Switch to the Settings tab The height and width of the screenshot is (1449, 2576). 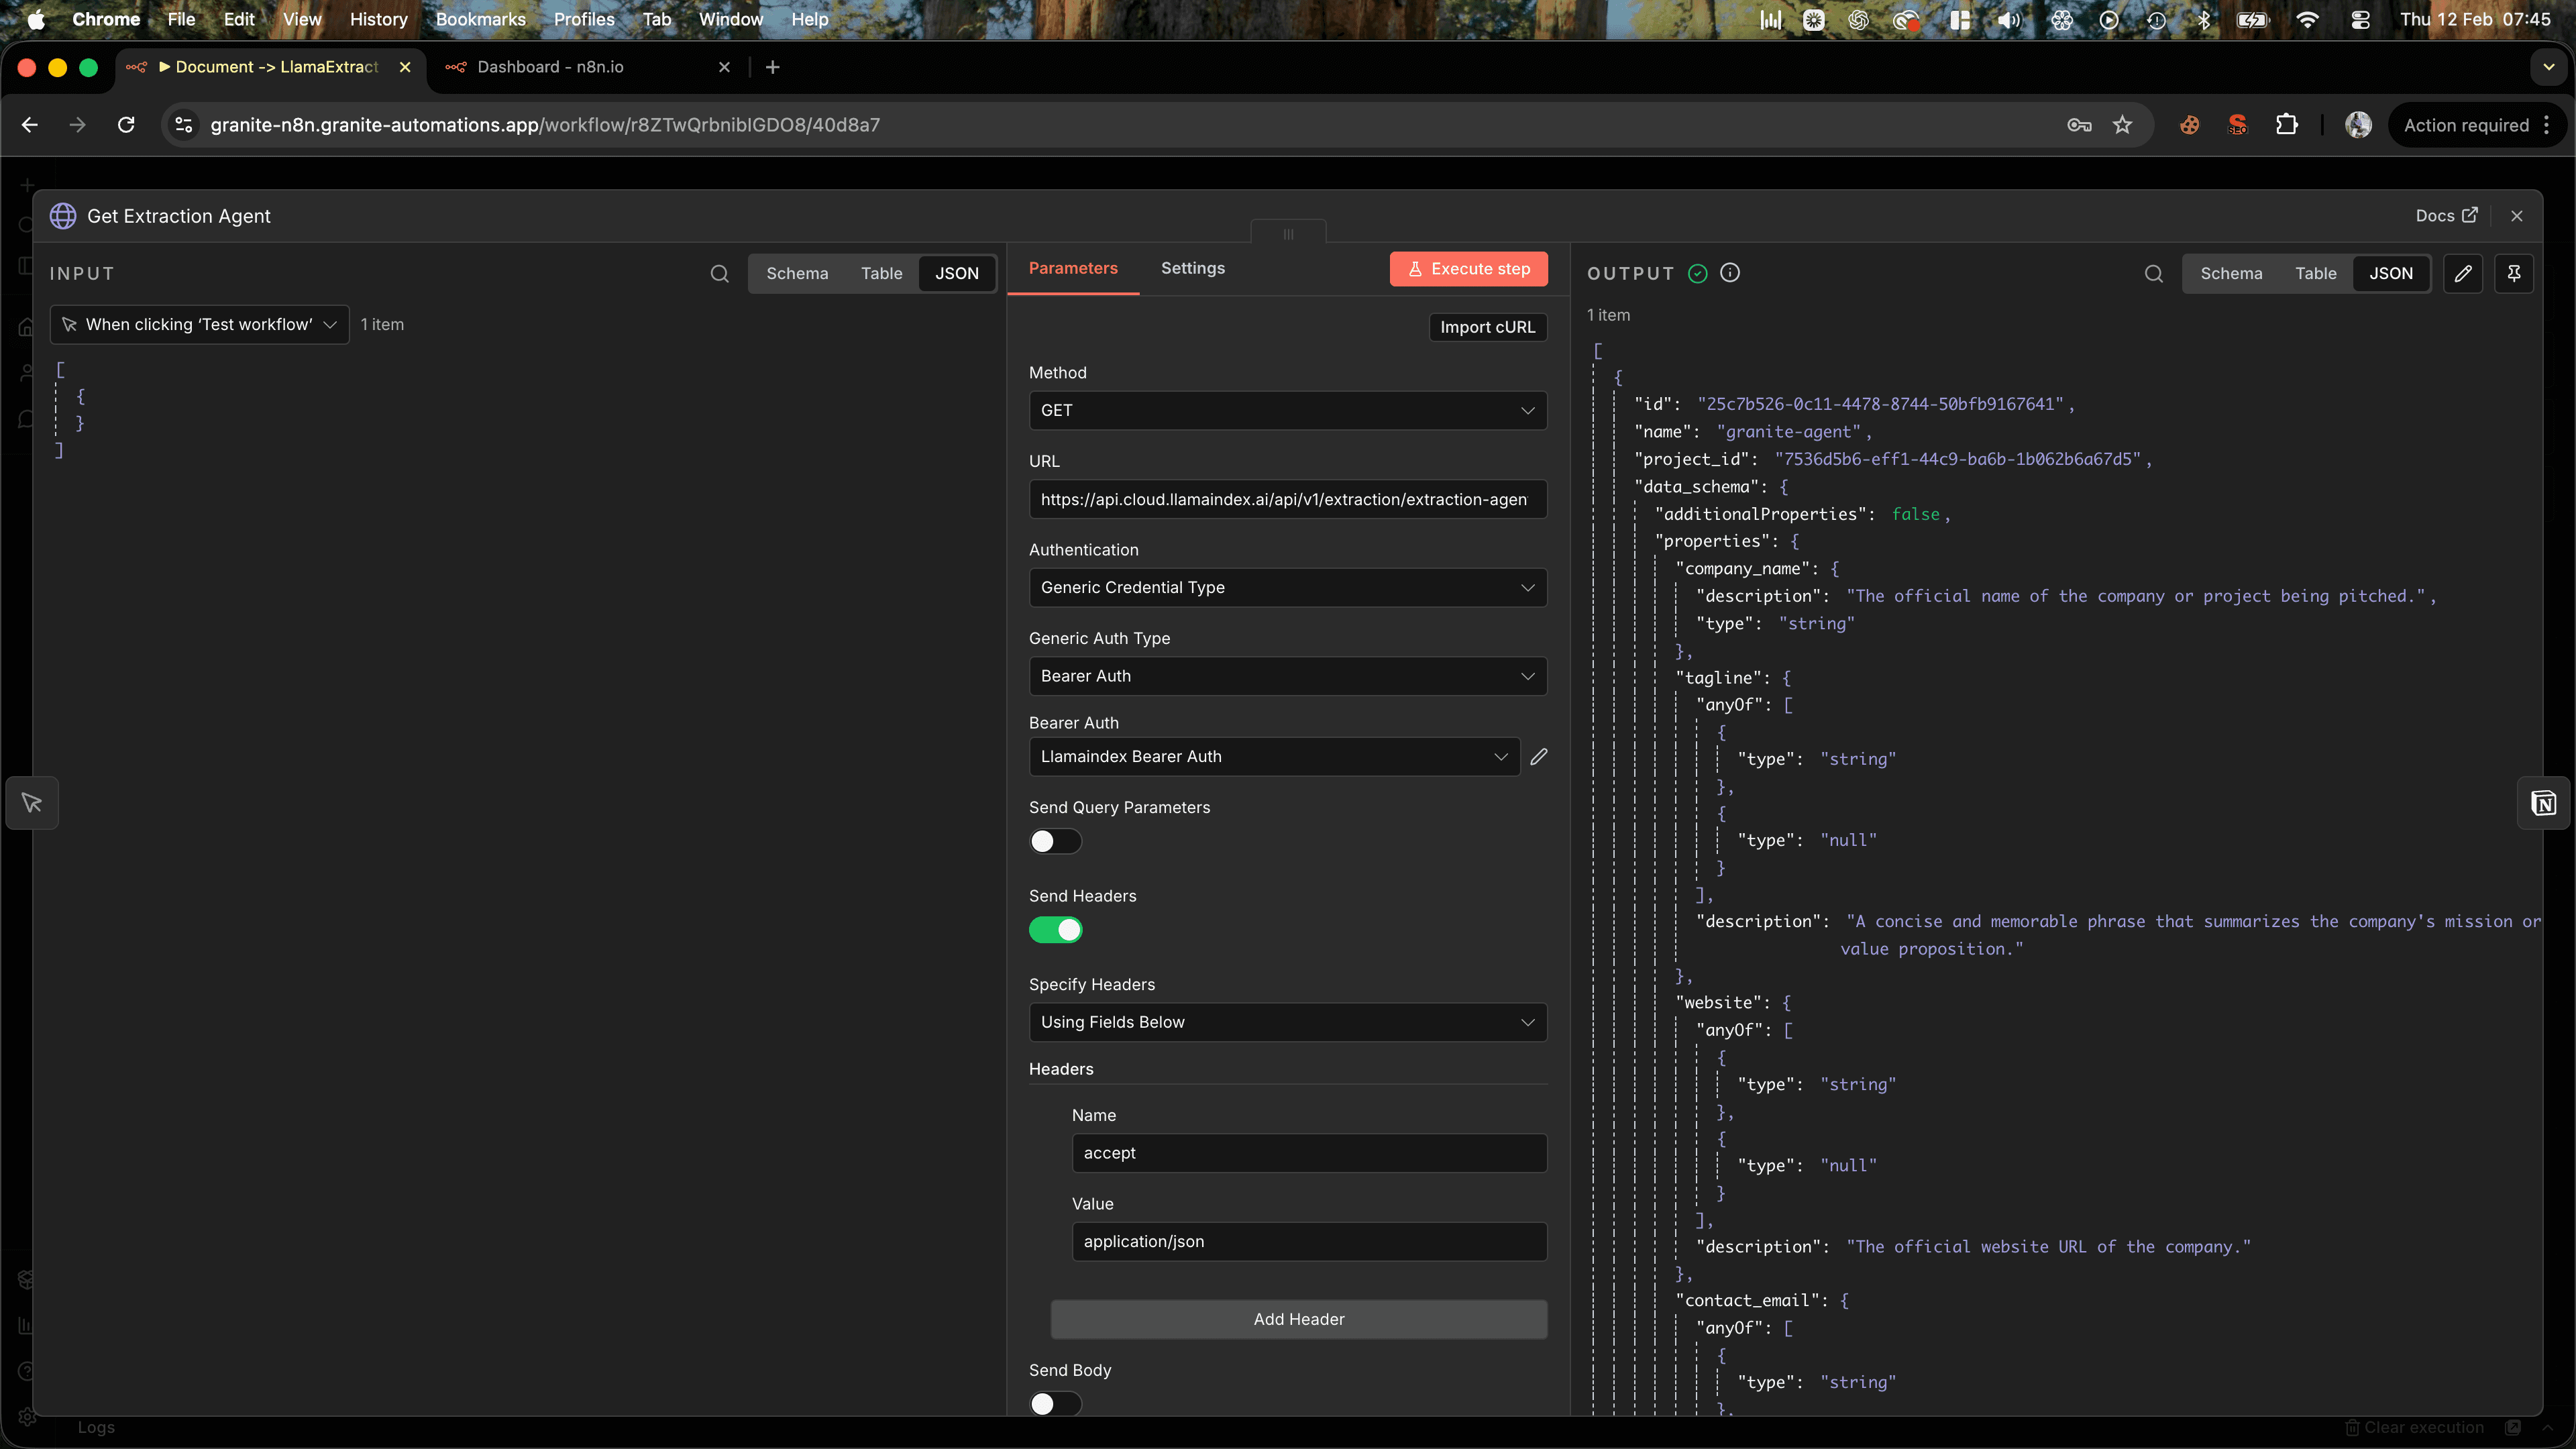coord(1192,268)
